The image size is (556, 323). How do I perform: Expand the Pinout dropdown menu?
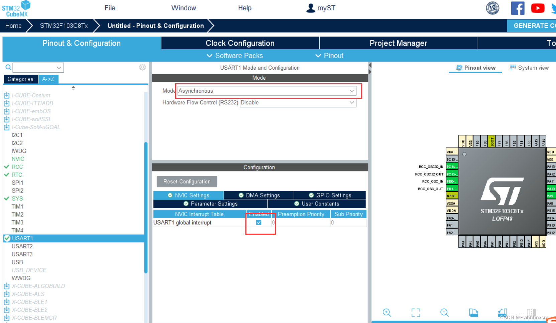click(329, 56)
